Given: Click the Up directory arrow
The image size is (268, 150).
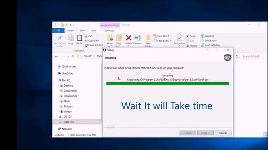Looking at the screenshot, I should 73,56.
